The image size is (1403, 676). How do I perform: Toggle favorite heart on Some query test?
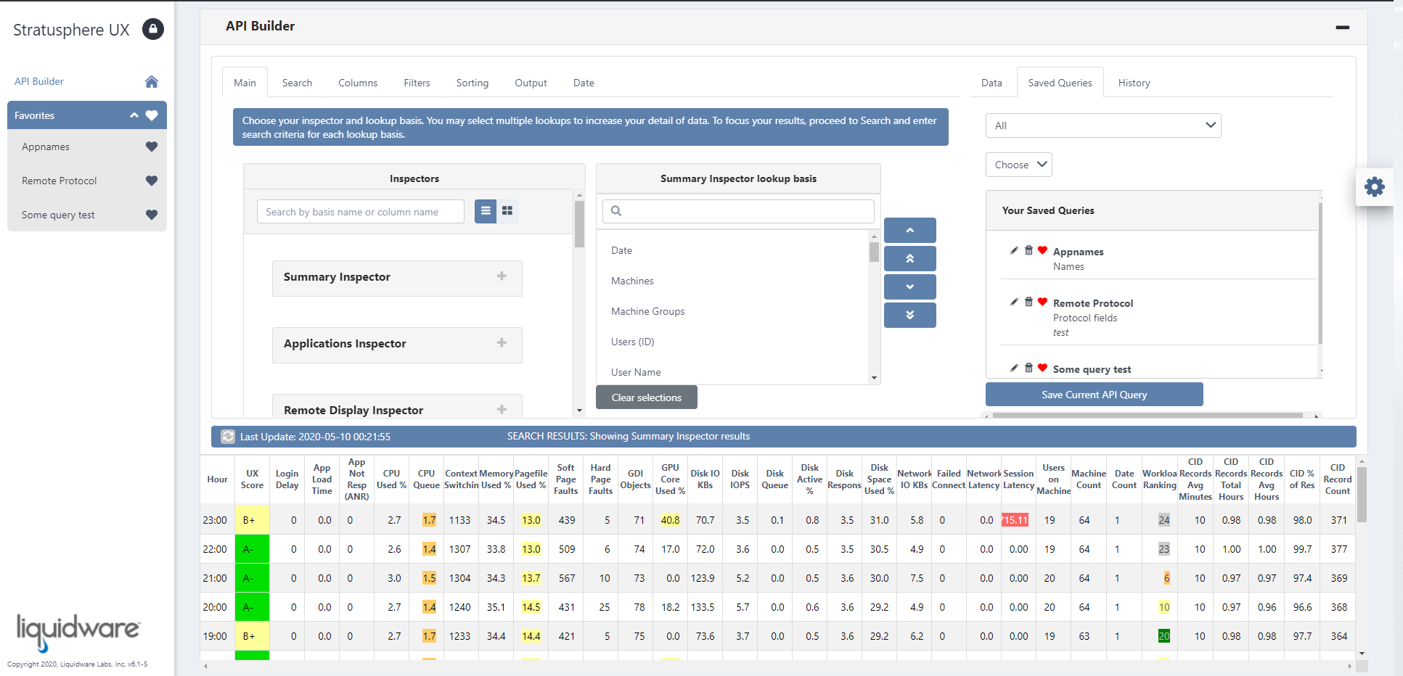pyautogui.click(x=1042, y=368)
